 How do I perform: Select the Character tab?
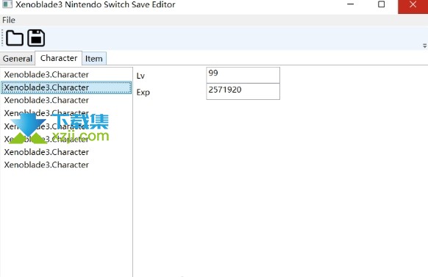click(59, 58)
